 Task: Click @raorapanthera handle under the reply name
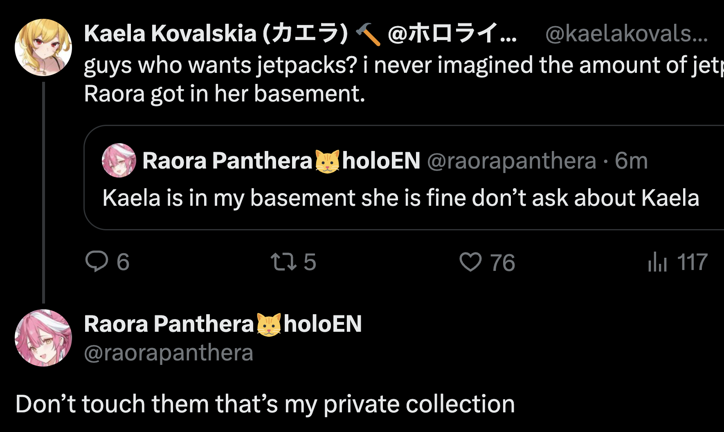[169, 353]
